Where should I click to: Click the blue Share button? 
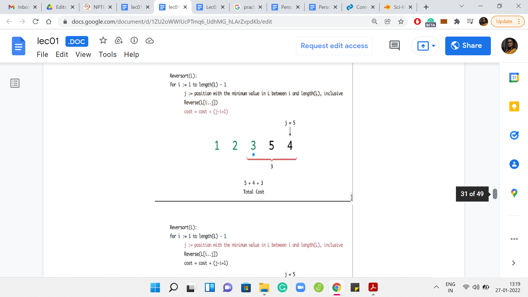468,46
